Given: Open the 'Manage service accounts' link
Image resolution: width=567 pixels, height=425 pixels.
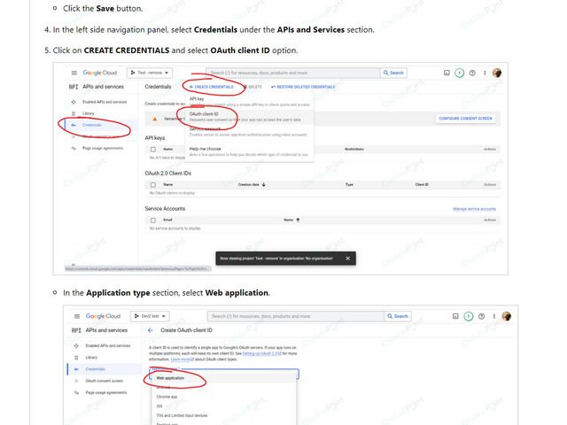Looking at the screenshot, I should (x=475, y=209).
